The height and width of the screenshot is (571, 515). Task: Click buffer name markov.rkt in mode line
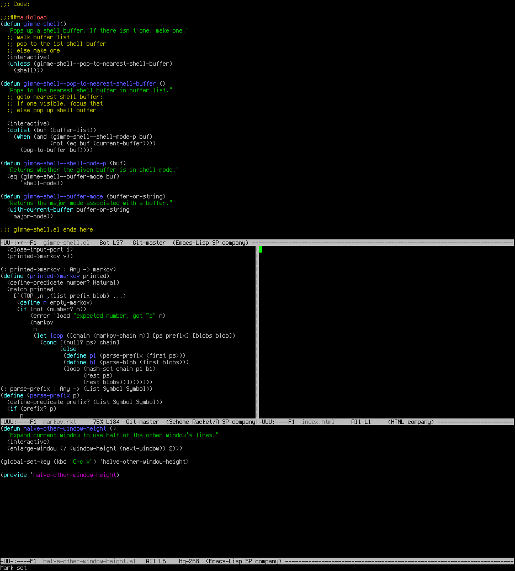click(x=60, y=422)
